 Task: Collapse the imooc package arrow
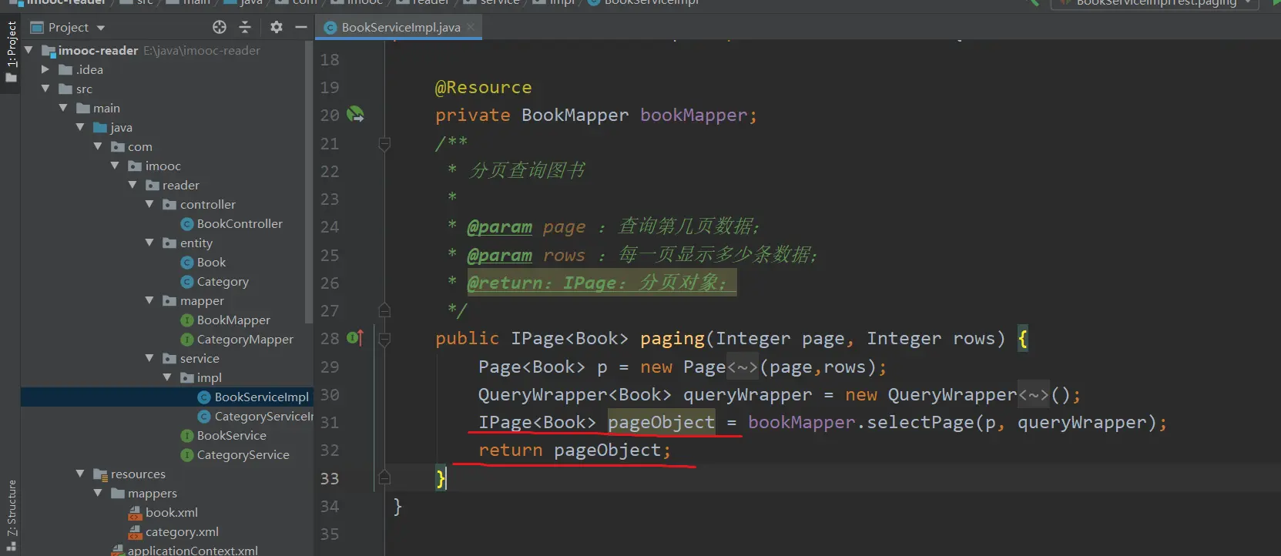coord(115,166)
